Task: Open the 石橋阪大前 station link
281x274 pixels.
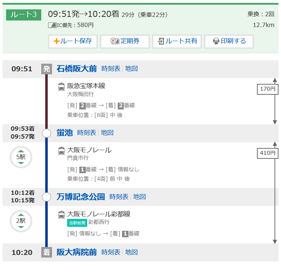Action: [x=76, y=69]
